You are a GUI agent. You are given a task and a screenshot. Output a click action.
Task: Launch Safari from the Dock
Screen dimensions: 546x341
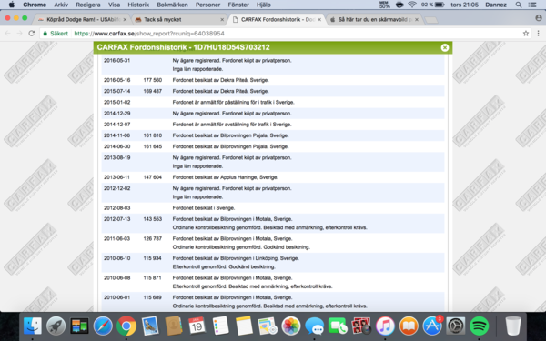click(x=103, y=326)
